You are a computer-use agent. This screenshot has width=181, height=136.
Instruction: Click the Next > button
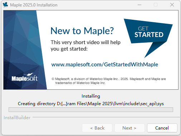[x=129, y=128]
